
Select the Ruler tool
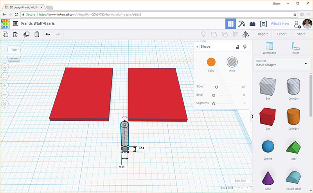pos(295,48)
